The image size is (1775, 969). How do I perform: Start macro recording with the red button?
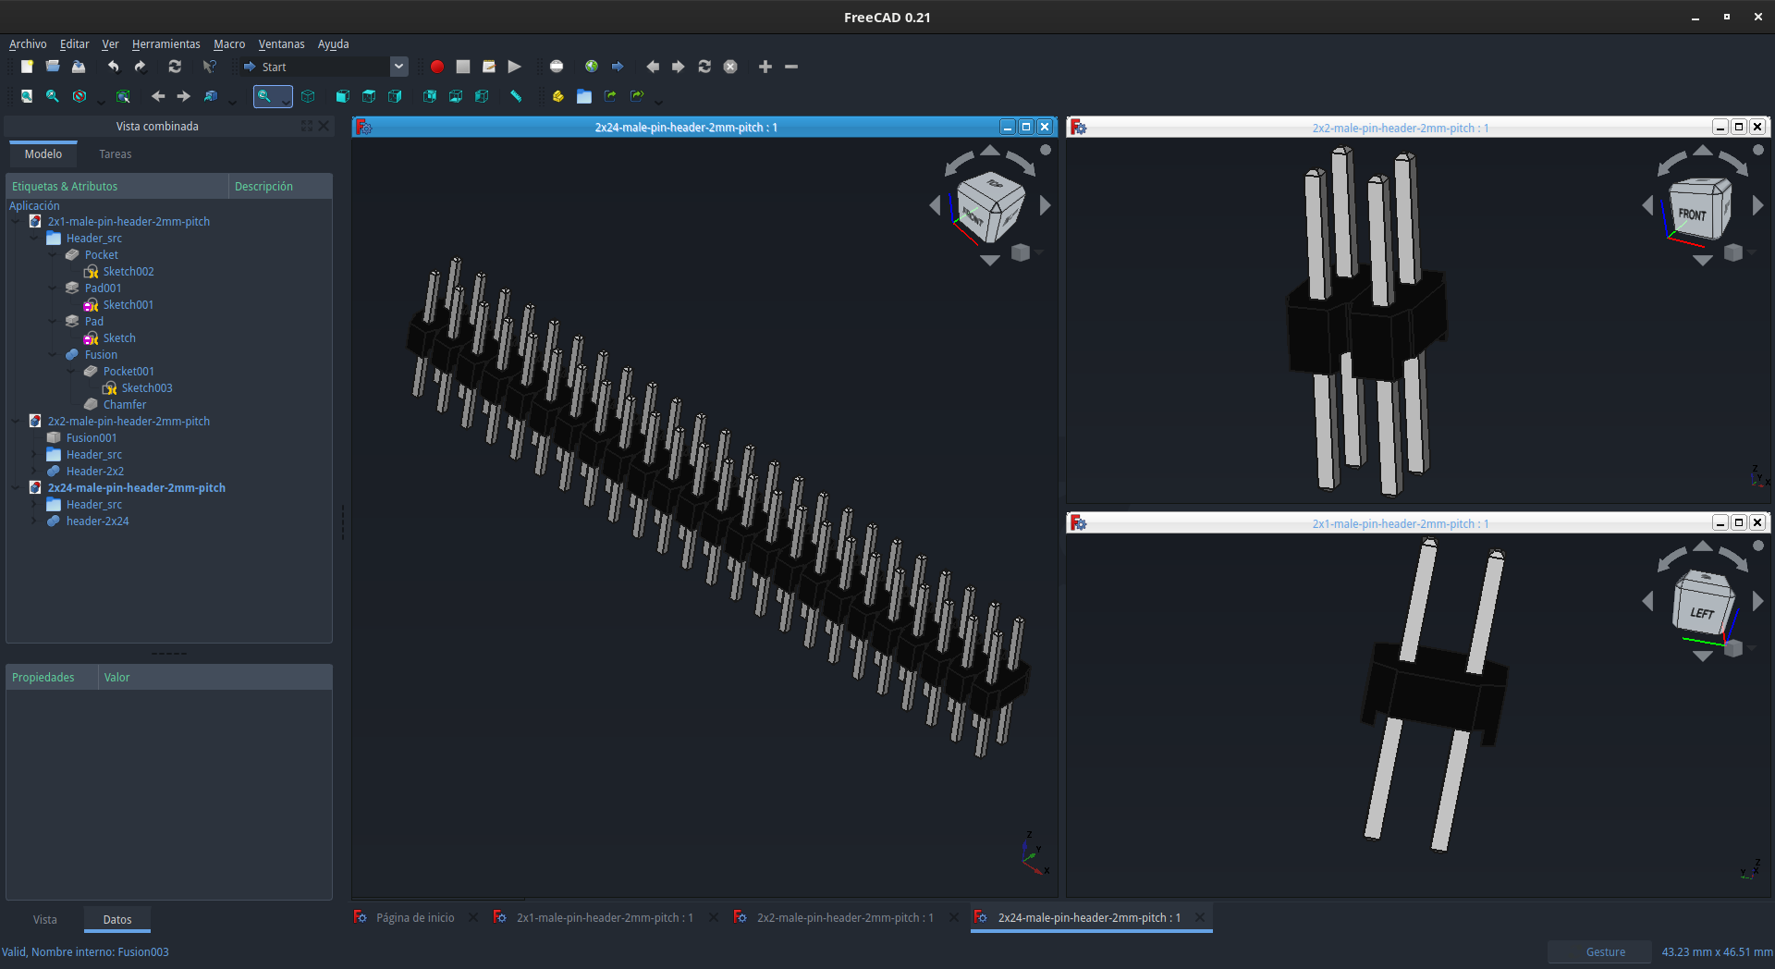[437, 67]
